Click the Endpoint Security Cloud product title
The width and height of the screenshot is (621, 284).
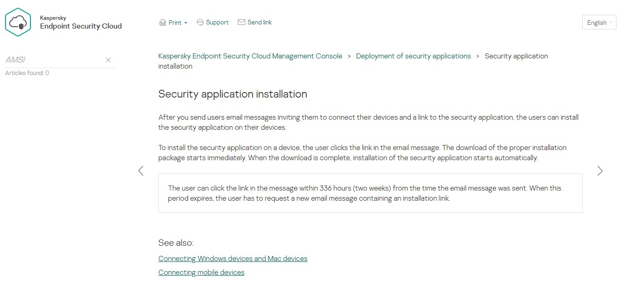point(81,26)
